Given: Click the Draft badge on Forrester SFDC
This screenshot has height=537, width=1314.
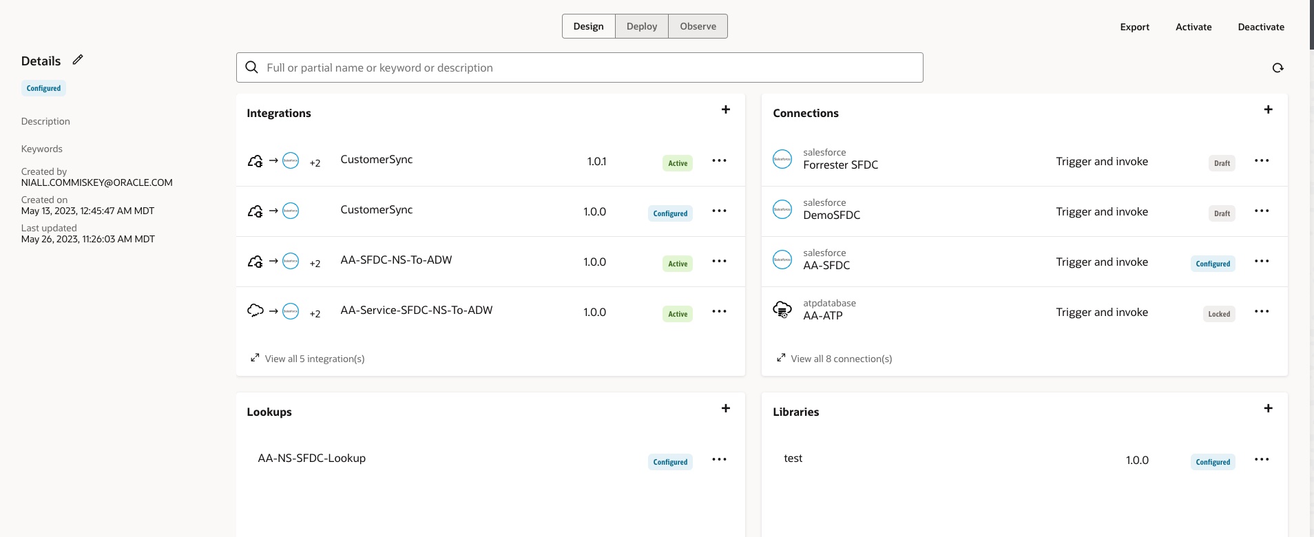Looking at the screenshot, I should (x=1222, y=163).
